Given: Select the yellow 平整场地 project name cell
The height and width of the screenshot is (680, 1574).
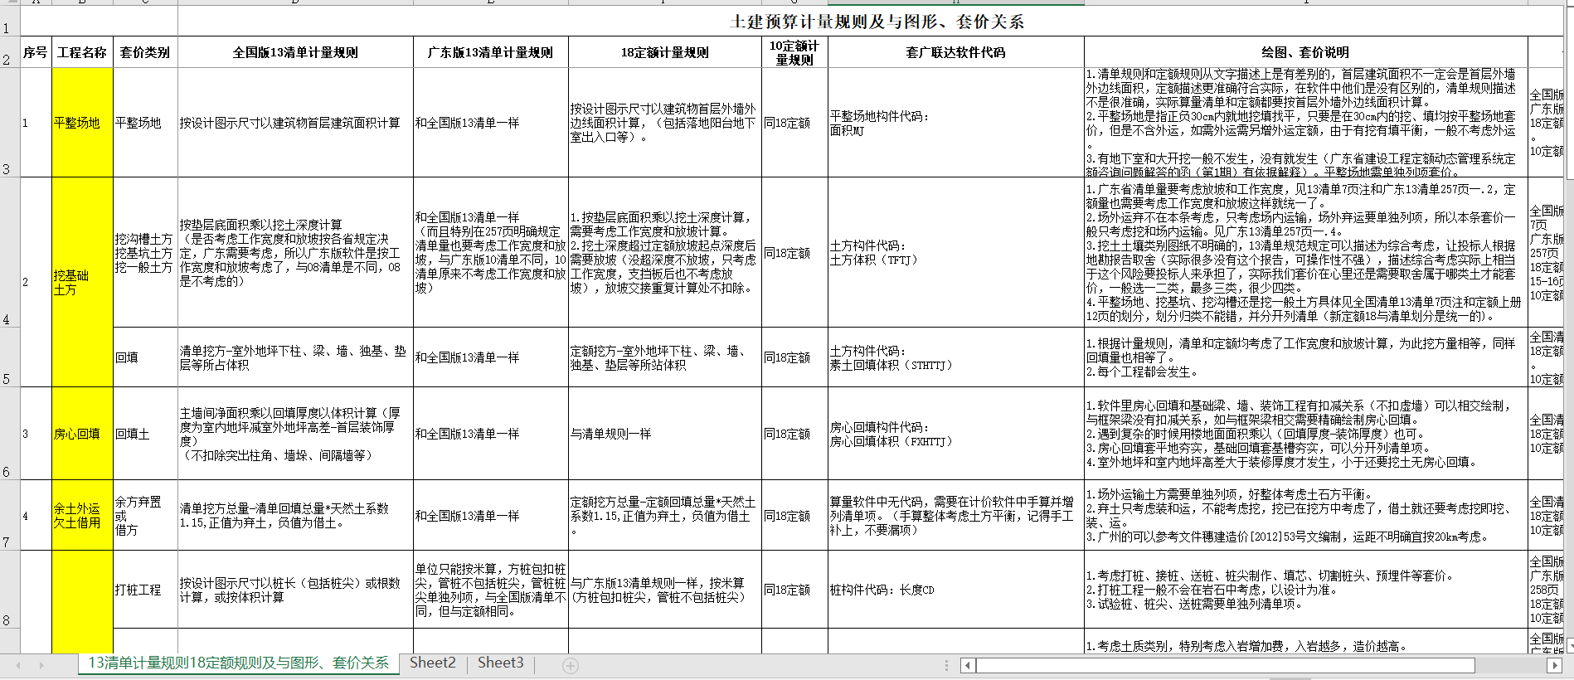Looking at the screenshot, I should [x=82, y=123].
